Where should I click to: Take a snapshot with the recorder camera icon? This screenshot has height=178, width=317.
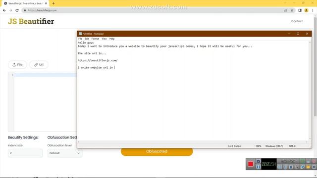pyautogui.click(x=258, y=161)
